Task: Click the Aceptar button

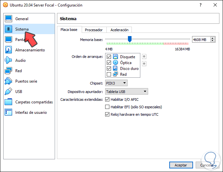Action: (x=181, y=165)
